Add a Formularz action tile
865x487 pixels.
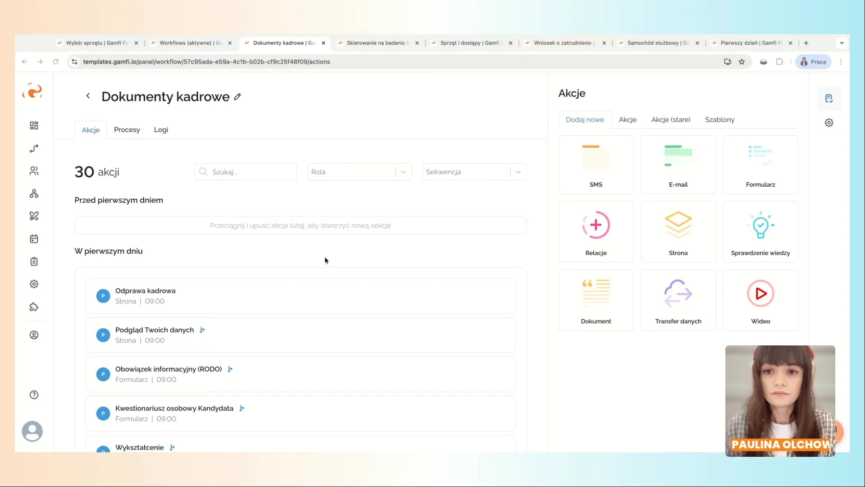[x=760, y=165]
